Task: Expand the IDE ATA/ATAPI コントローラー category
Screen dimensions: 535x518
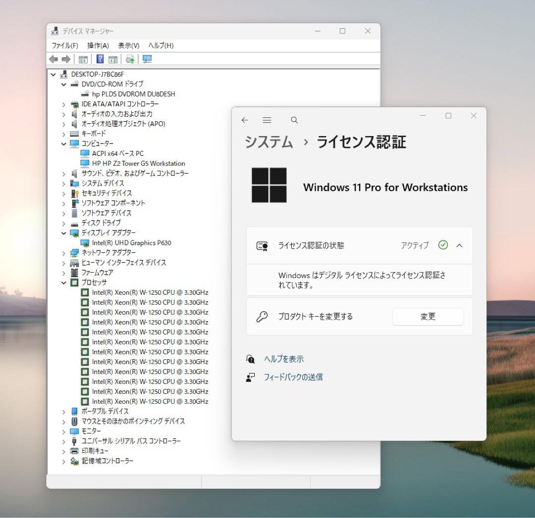Action: 63,104
